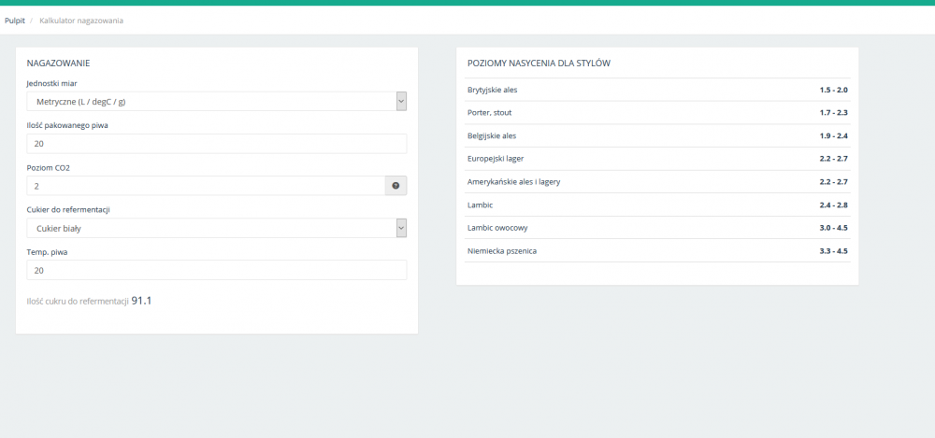This screenshot has width=935, height=438.
Task: Click the 2.4 - 2.8 saturation range value
Action: (x=833, y=205)
